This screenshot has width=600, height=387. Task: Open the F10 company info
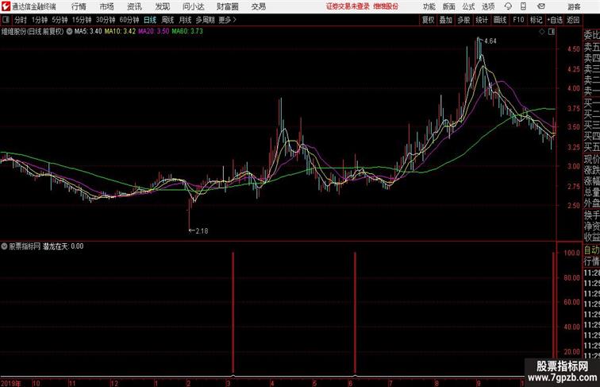coord(518,20)
